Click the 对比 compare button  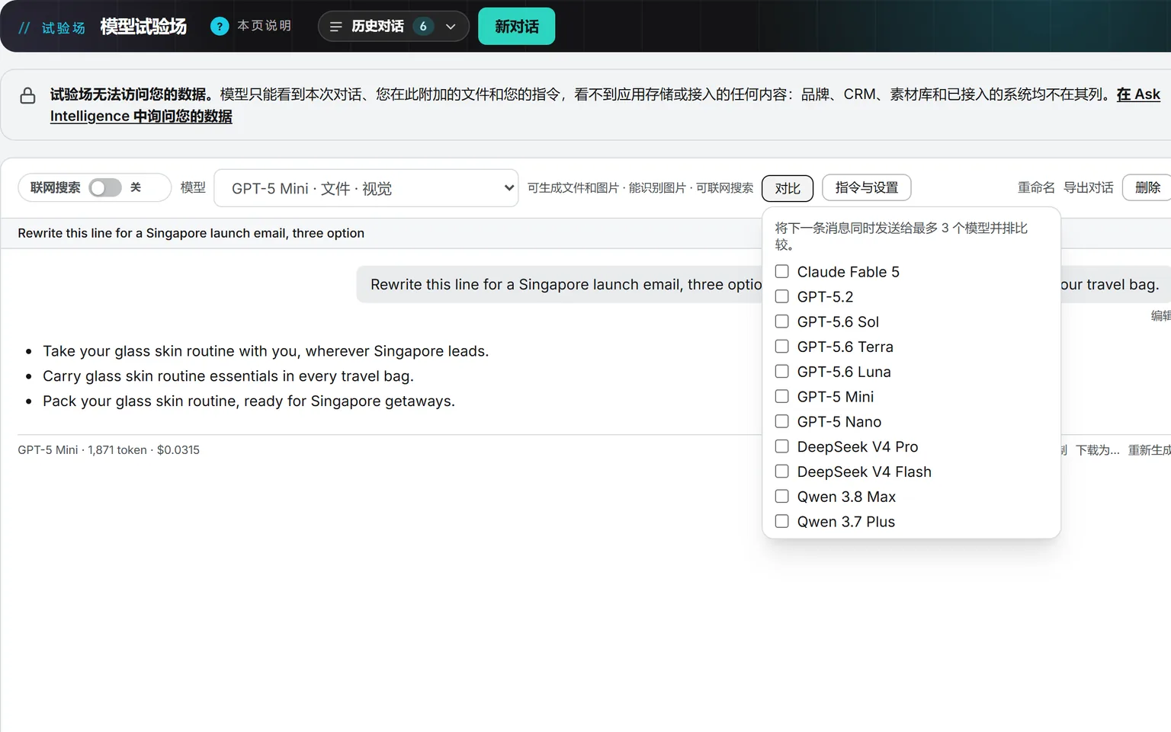(x=788, y=188)
